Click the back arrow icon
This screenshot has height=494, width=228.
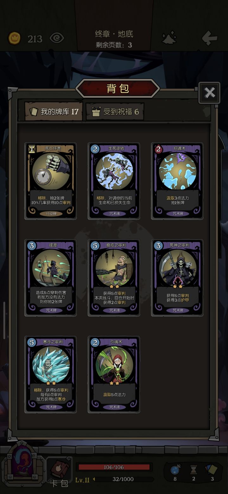pyautogui.click(x=210, y=38)
